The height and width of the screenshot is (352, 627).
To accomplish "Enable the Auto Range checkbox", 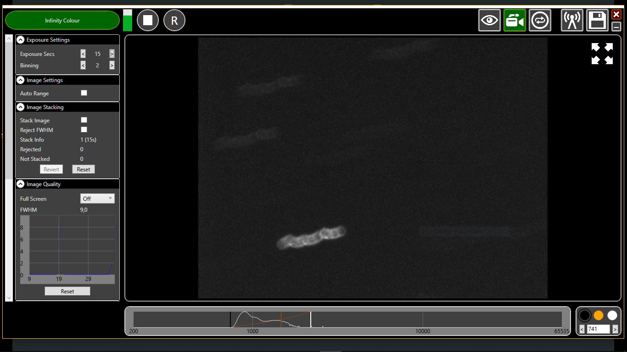I will (x=84, y=93).
